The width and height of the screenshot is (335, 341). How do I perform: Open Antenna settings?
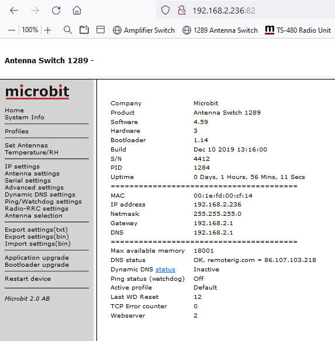point(32,173)
